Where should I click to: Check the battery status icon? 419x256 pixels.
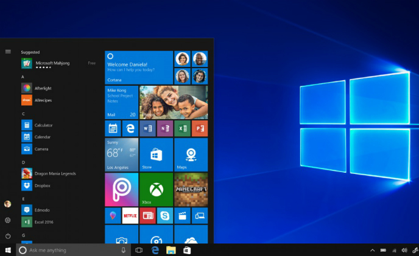point(383,250)
